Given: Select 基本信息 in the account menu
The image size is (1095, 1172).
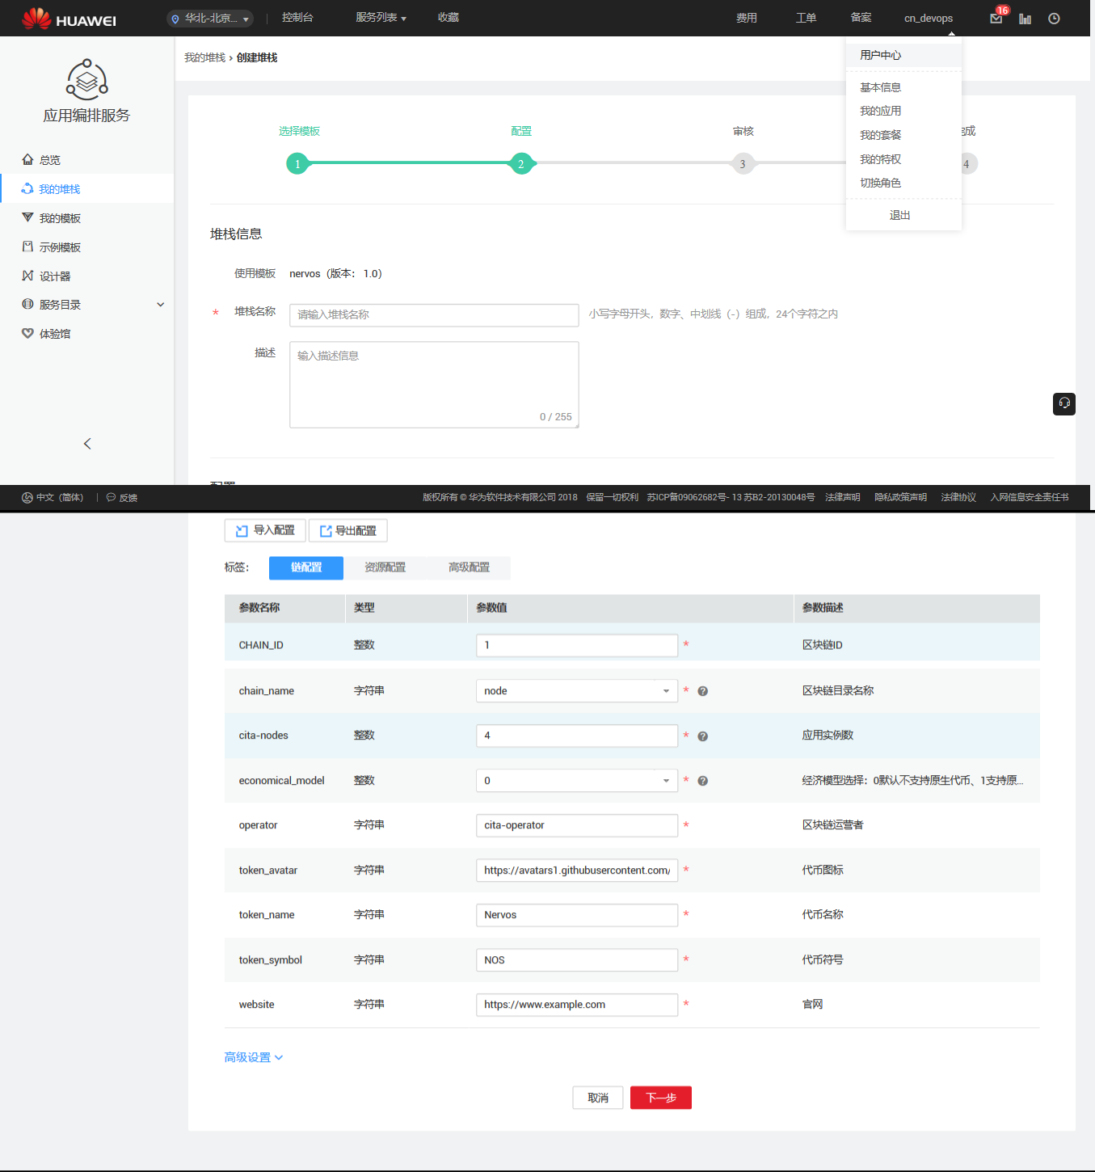Looking at the screenshot, I should tap(880, 87).
